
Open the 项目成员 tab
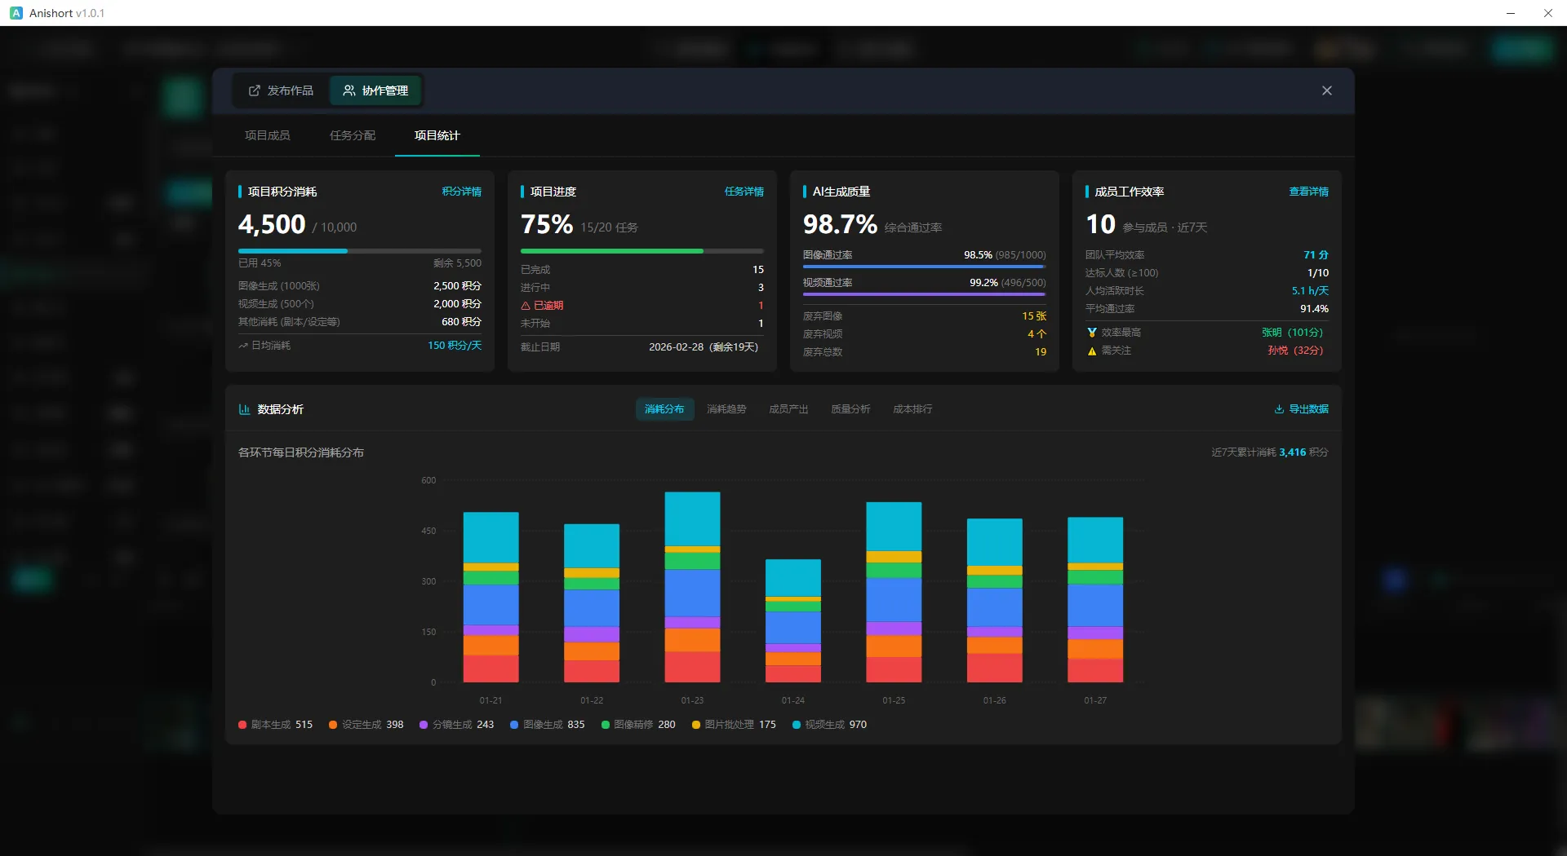click(267, 135)
